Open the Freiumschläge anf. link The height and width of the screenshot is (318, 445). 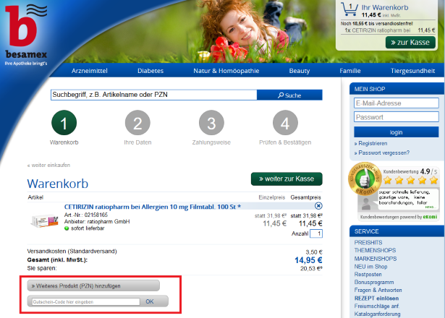tap(377, 306)
